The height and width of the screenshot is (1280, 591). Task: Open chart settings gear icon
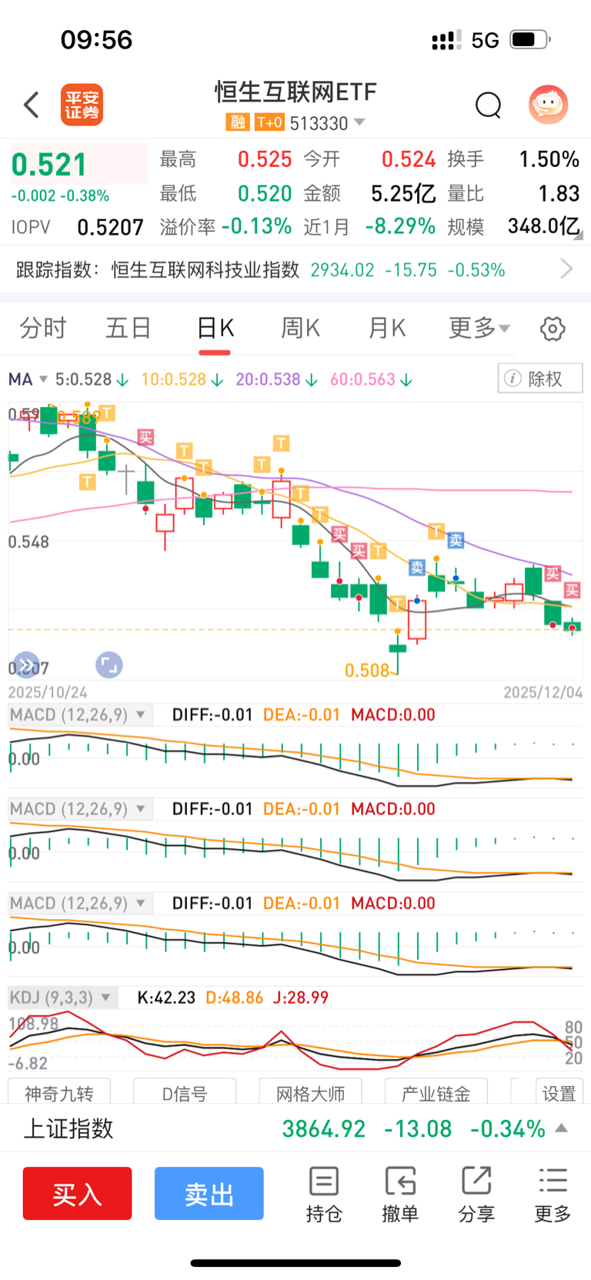tap(553, 329)
